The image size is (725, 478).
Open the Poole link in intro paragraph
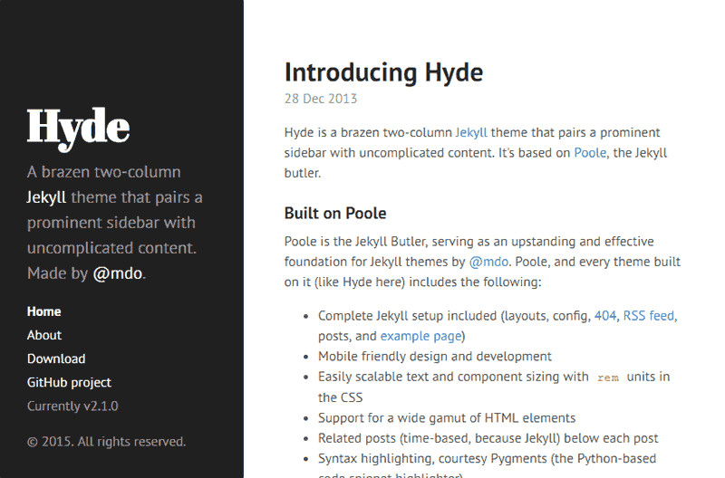pos(590,153)
